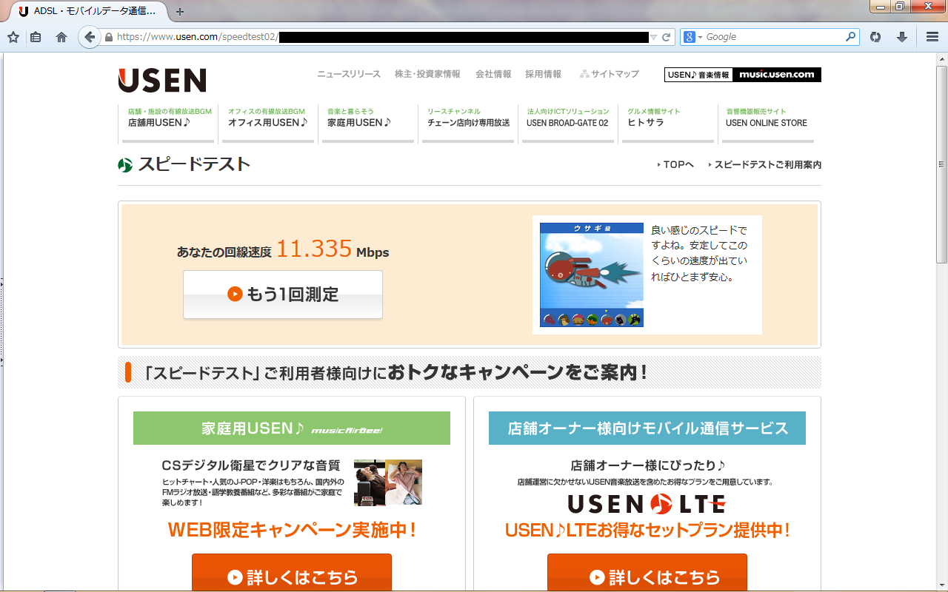Viewport: 948px width, 592px height.
Task: Select the 店舗用USEN navigation tab
Action: point(168,123)
